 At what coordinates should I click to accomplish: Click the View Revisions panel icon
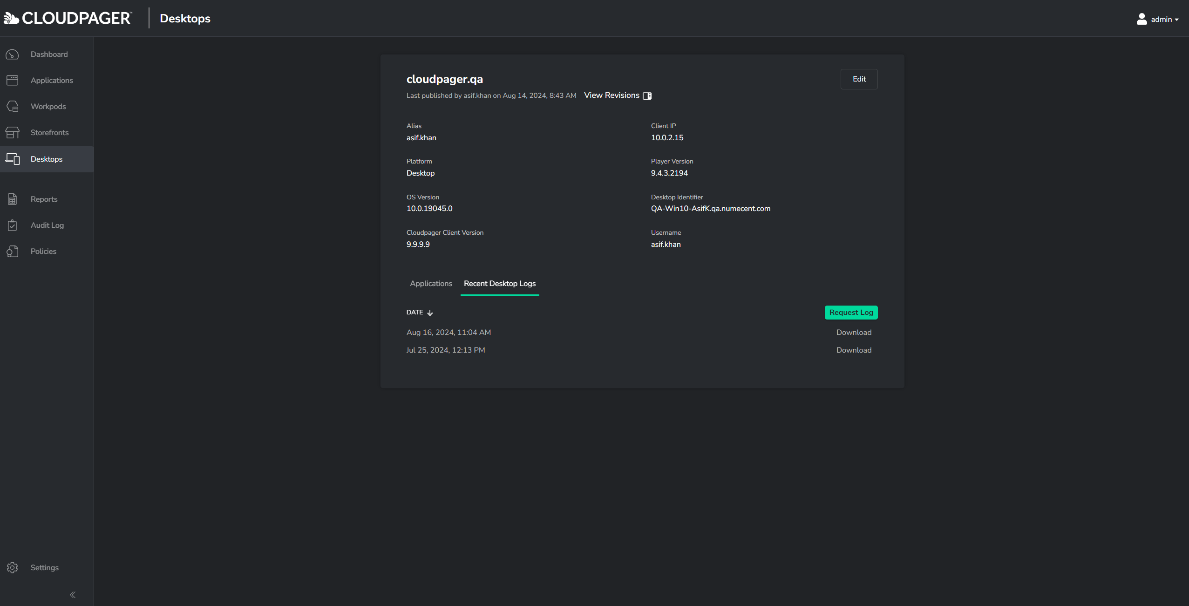pyautogui.click(x=647, y=96)
